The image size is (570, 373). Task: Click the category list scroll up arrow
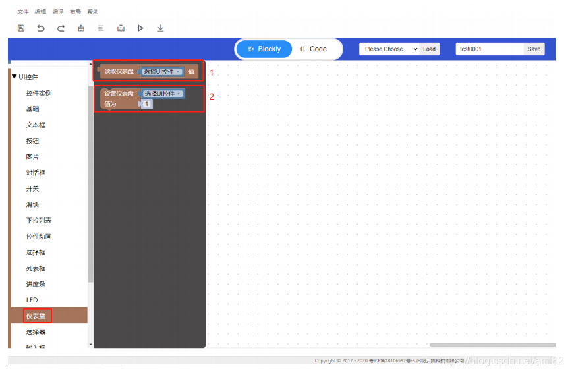point(90,64)
